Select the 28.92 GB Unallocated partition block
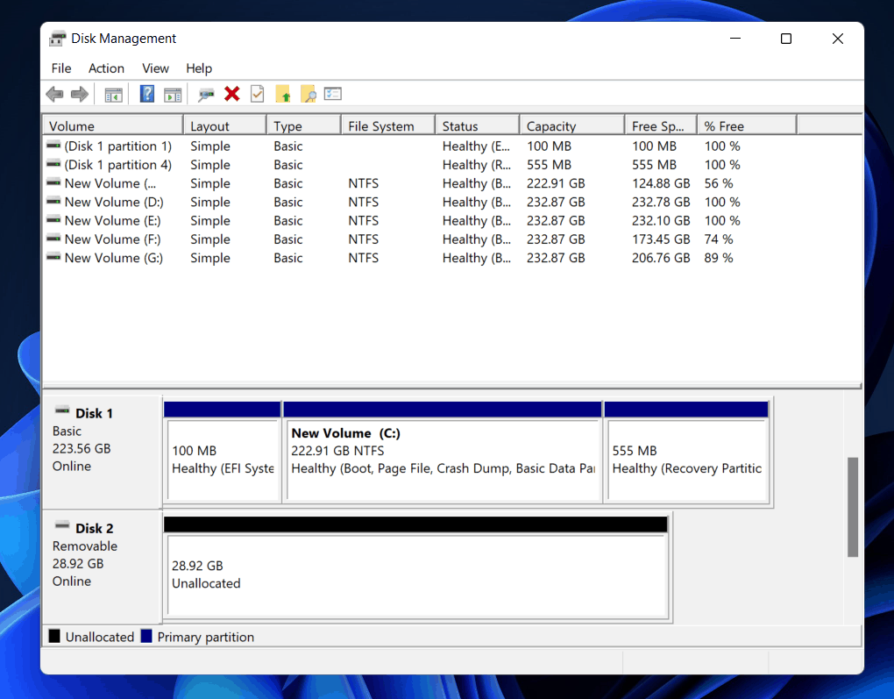This screenshot has height=699, width=894. pos(416,575)
